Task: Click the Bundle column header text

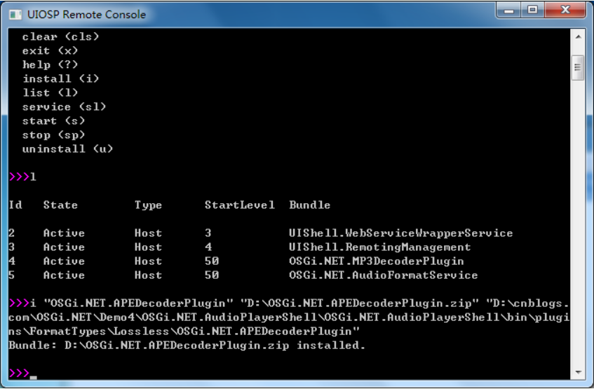Action: click(309, 205)
